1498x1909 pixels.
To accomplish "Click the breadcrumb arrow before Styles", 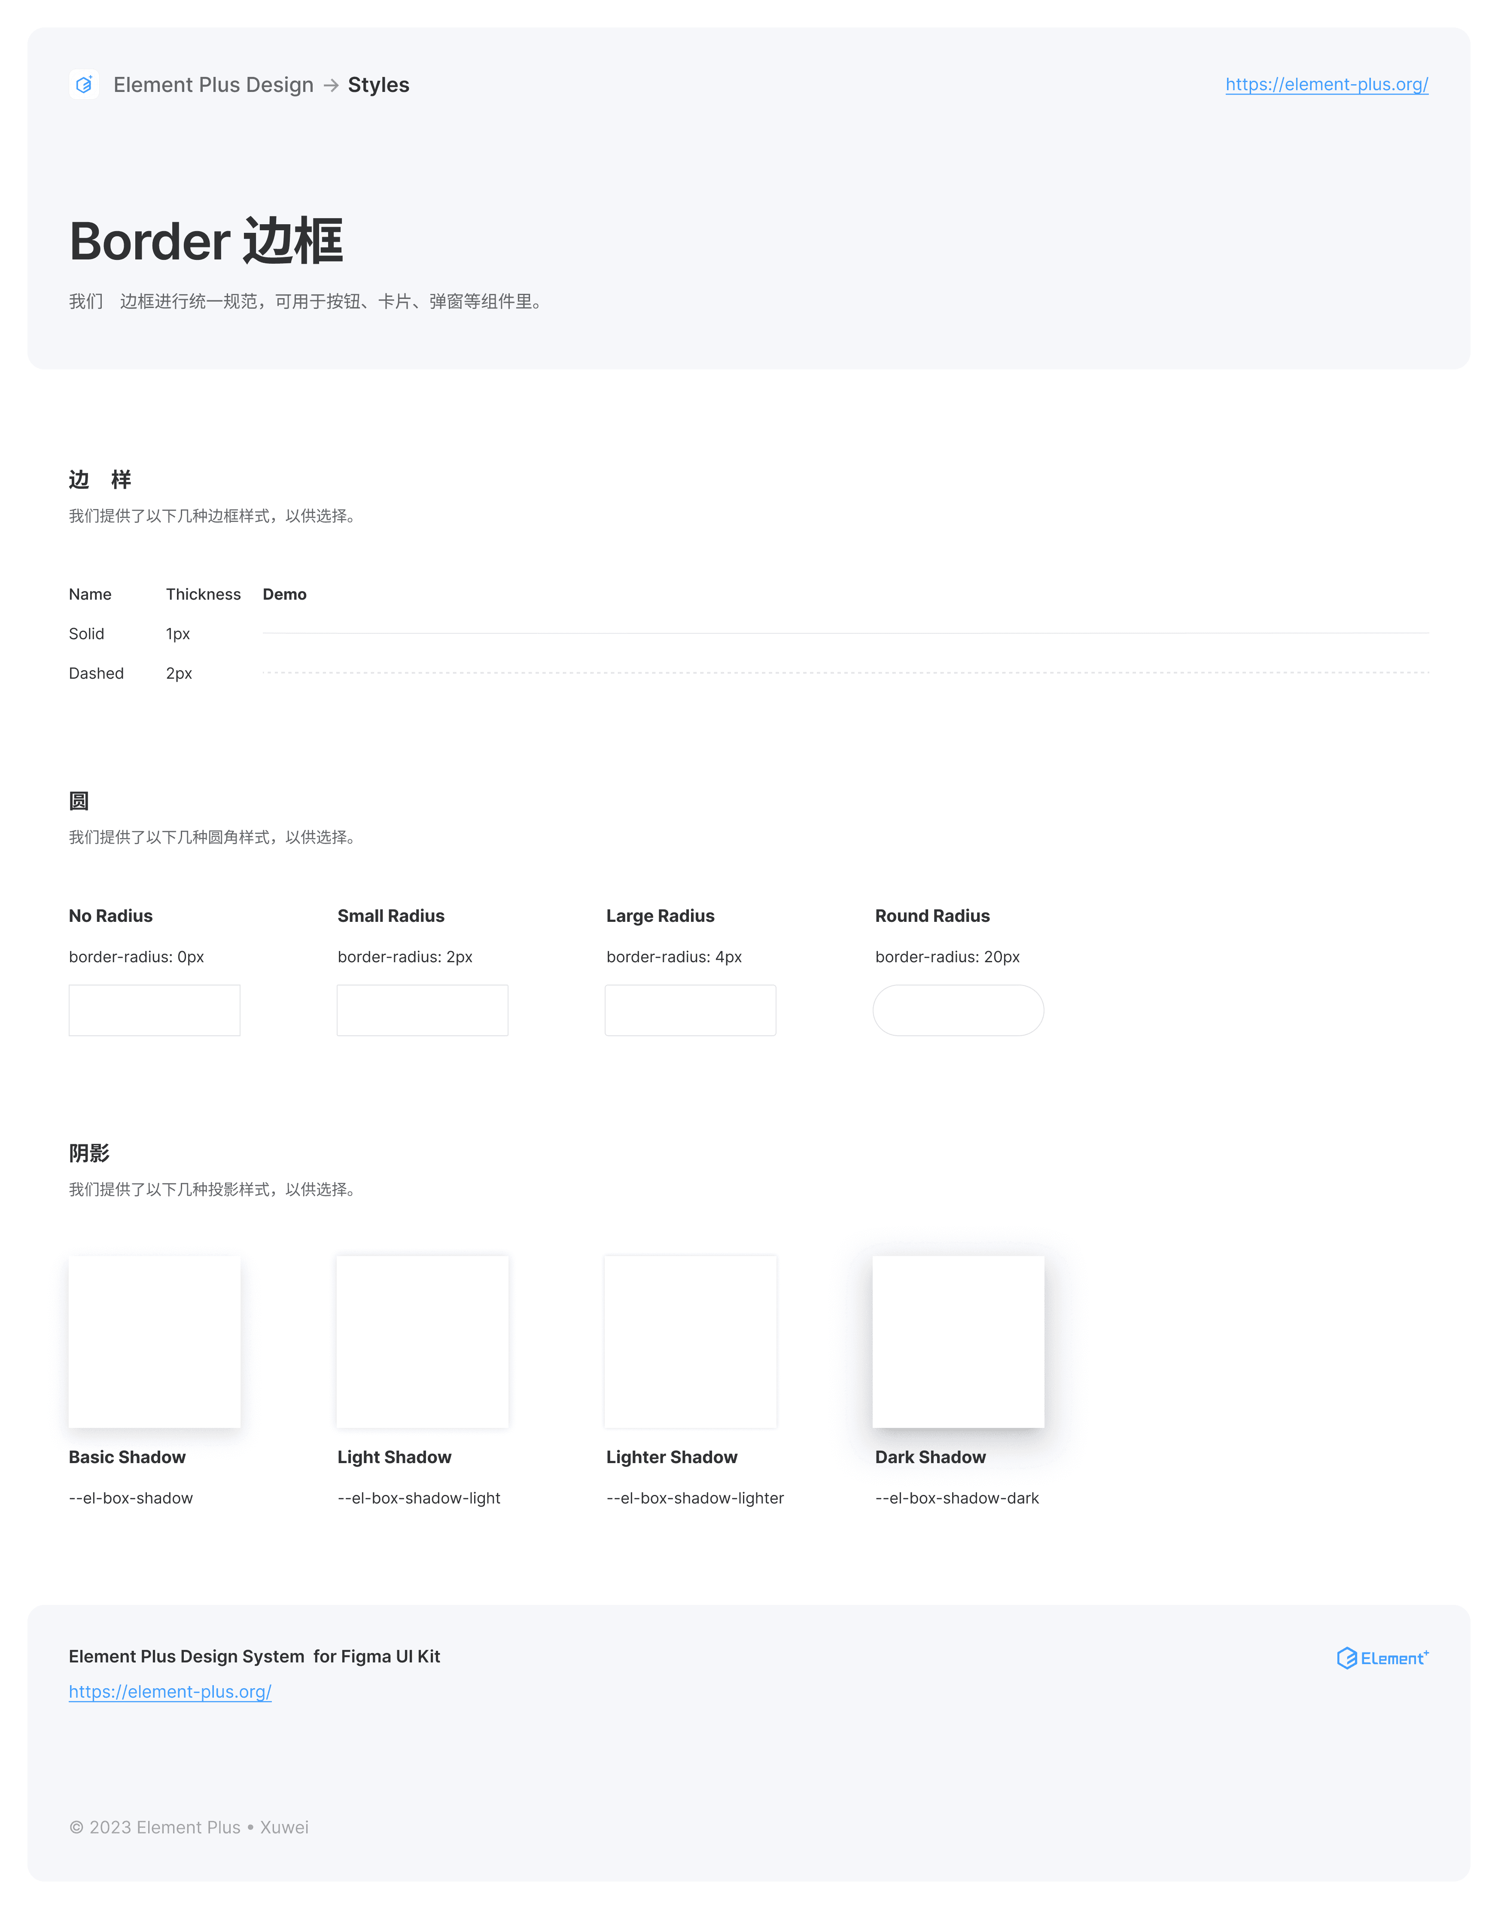I will point(331,85).
